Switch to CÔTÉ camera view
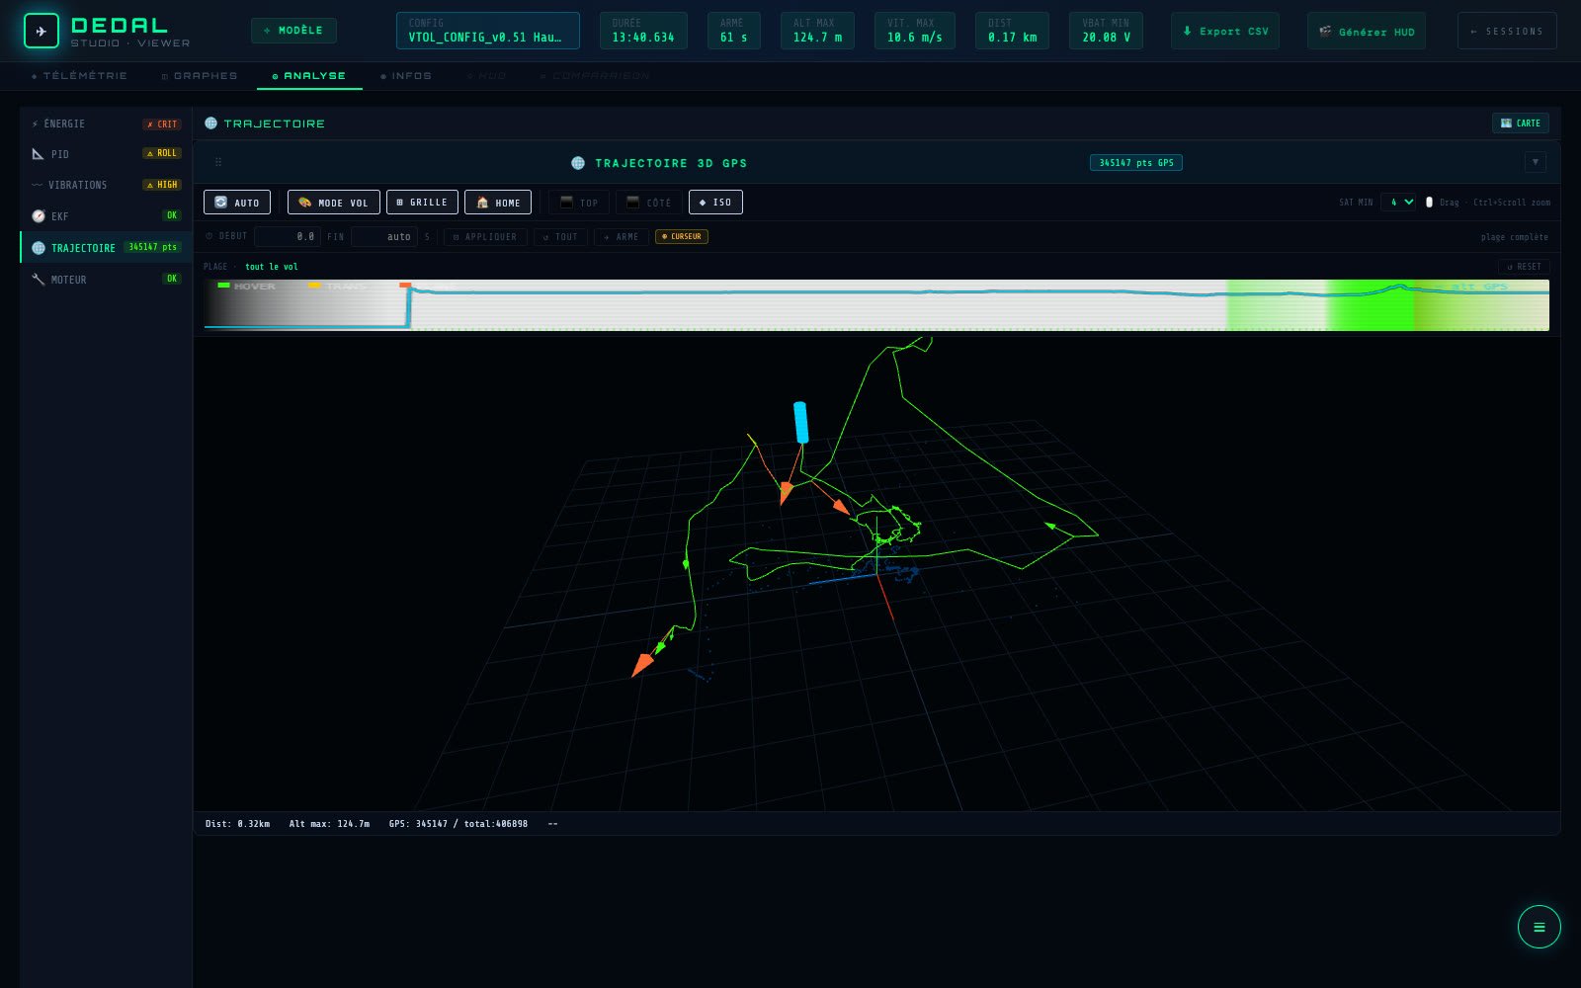The width and height of the screenshot is (1581, 988). click(648, 203)
